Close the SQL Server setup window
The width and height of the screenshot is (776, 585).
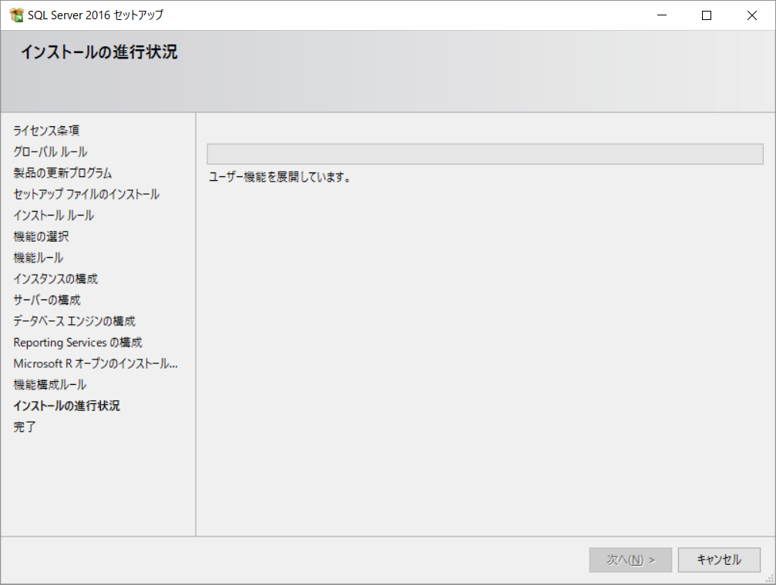[752, 15]
